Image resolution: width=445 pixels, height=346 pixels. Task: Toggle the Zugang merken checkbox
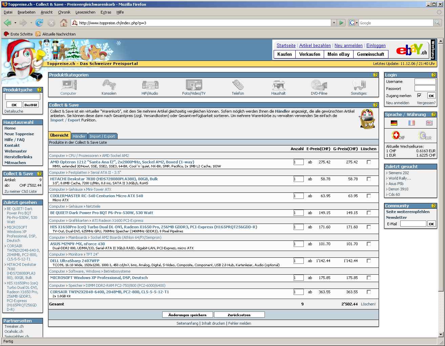419,95
